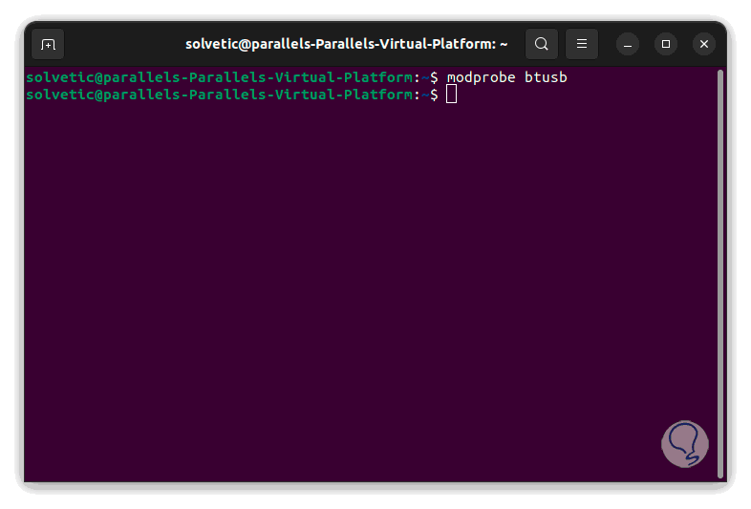Image resolution: width=751 pixels, height=509 pixels.
Task: Click the first line's green username prompt
Action: click(x=220, y=77)
